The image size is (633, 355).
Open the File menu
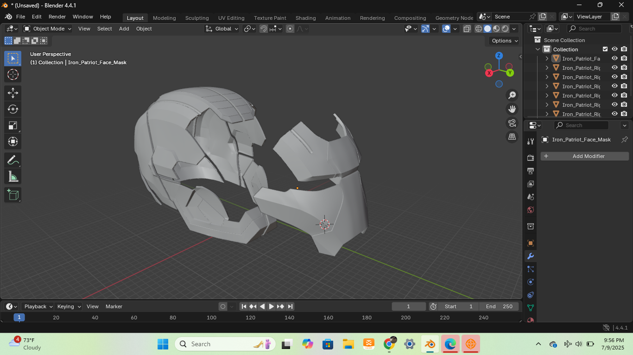point(21,17)
